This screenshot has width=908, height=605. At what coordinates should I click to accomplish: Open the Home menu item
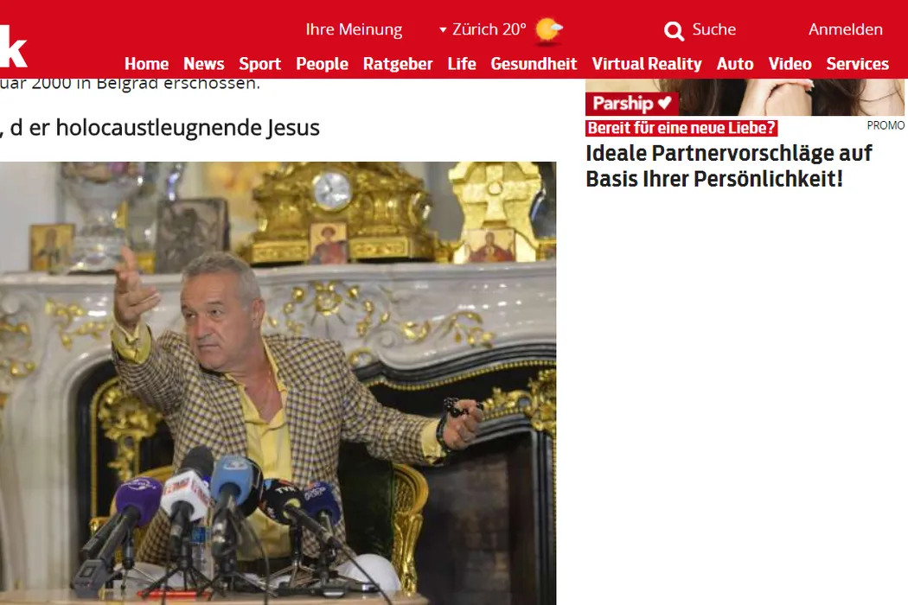pos(146,64)
